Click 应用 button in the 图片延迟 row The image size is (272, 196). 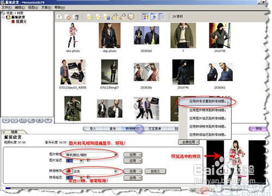(133, 161)
